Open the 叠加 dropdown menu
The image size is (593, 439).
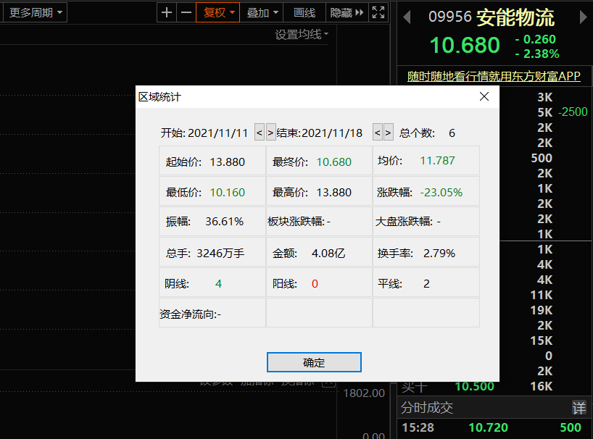pos(262,12)
